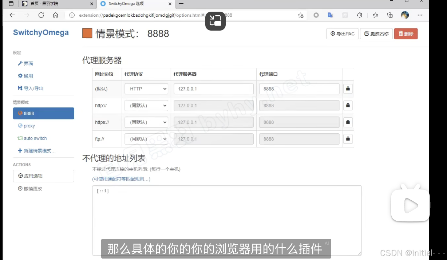Click the red 删除 button
The width and height of the screenshot is (447, 260).
point(406,34)
